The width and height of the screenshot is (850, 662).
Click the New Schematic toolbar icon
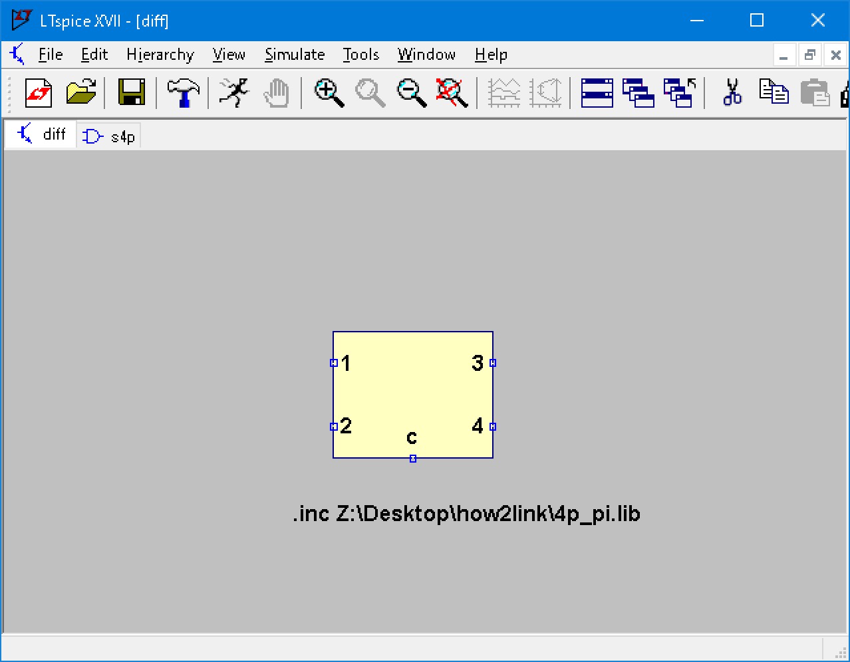point(39,92)
